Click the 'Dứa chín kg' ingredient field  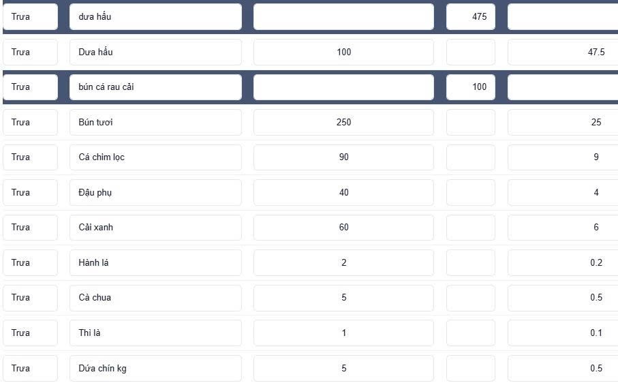(x=155, y=368)
